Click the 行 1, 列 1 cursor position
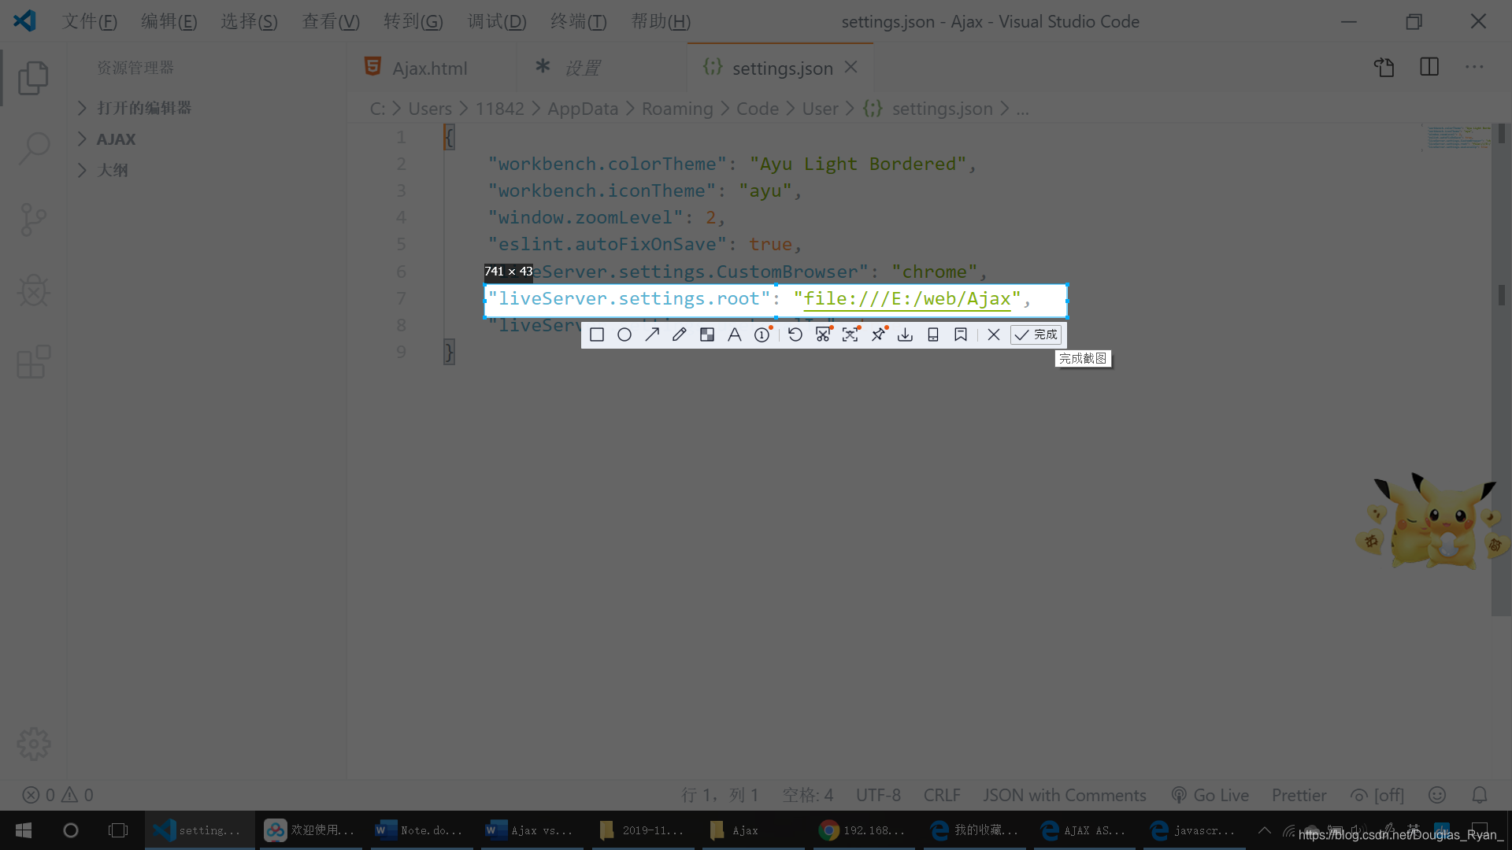This screenshot has width=1512, height=850. pos(720,795)
